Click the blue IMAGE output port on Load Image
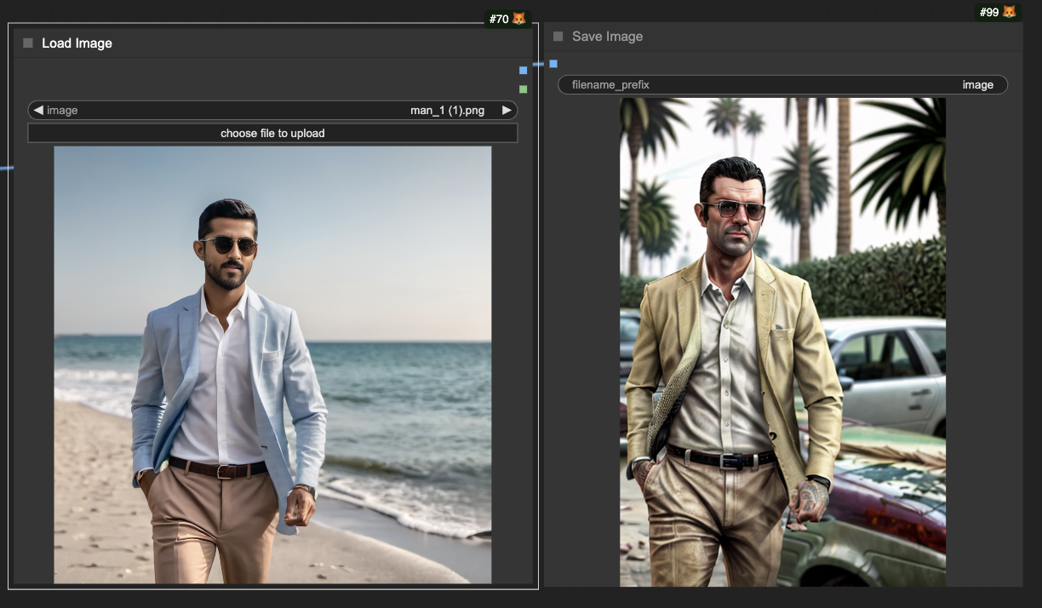Screen dimensions: 1042x608 click(523, 71)
